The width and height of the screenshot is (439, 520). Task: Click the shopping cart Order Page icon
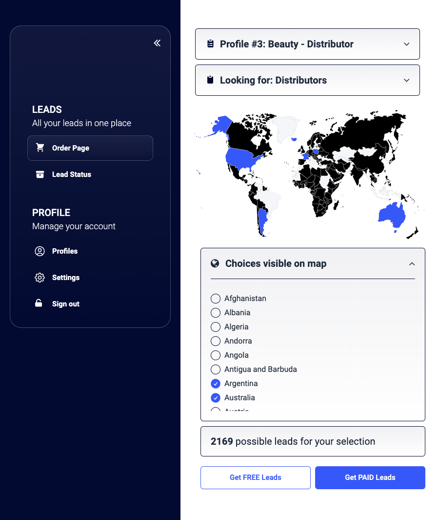coord(40,148)
